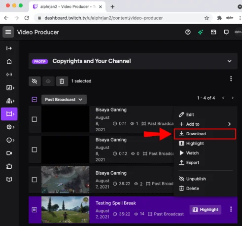Viewport: 242px width, 226px height.
Task: Open the hamburger navigation menu
Action: [8, 32]
